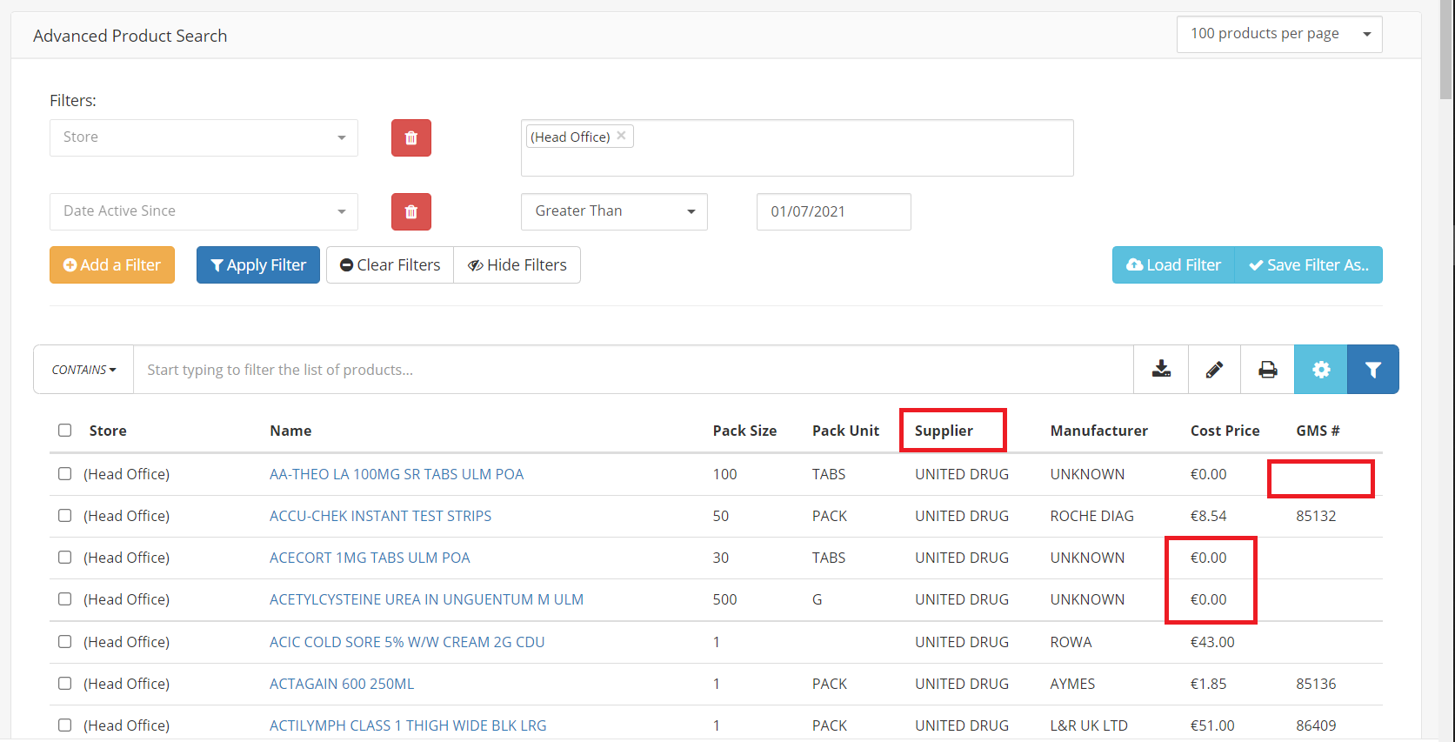
Task: Open ACCU-CHEK INSTANT TEST STRIPS product link
Action: tap(380, 516)
